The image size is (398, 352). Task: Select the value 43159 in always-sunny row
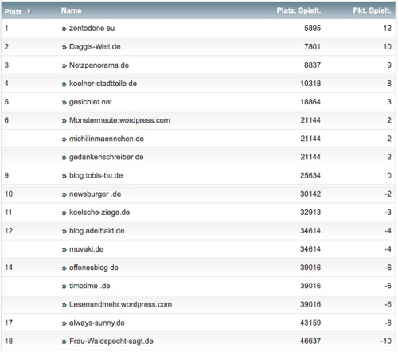click(x=310, y=323)
